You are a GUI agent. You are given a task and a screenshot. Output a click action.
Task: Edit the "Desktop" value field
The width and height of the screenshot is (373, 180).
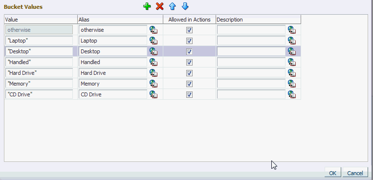coord(39,51)
